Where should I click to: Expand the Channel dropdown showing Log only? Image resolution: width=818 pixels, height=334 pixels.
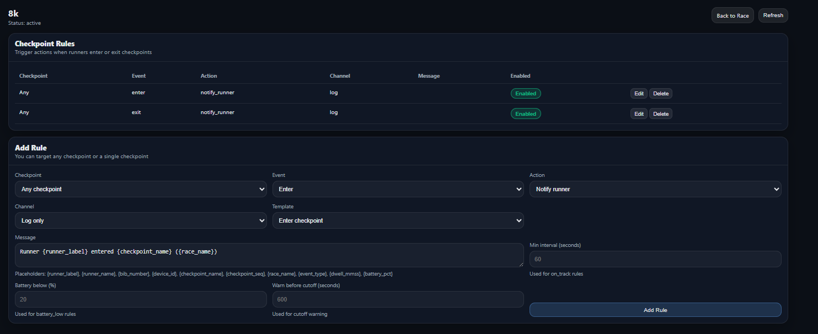tap(141, 220)
